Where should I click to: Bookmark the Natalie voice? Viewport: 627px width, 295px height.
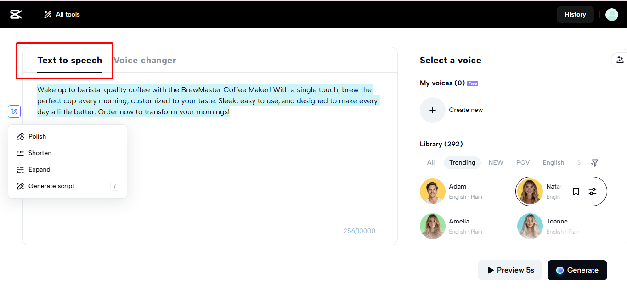pyautogui.click(x=576, y=191)
